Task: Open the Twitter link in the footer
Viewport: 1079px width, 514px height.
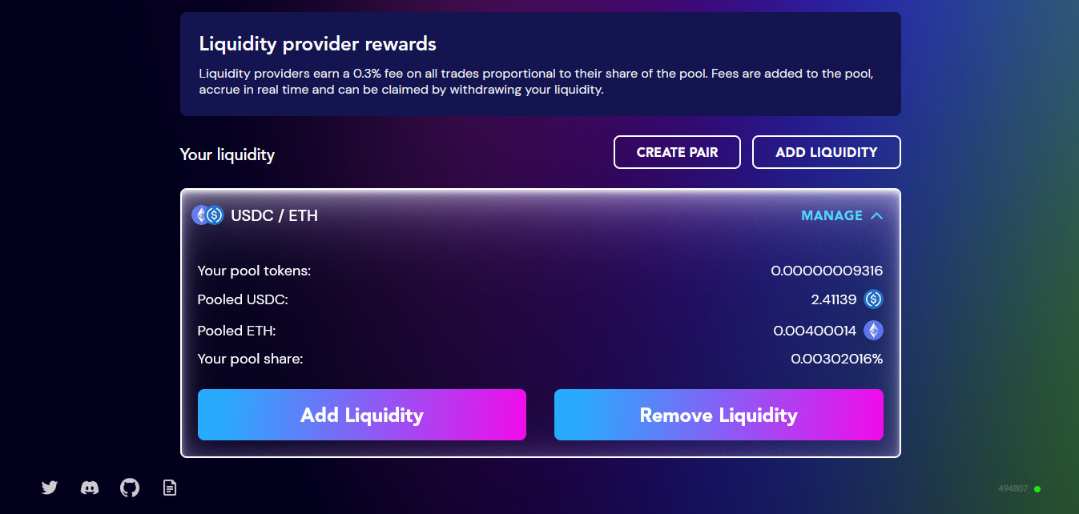Action: [50, 487]
